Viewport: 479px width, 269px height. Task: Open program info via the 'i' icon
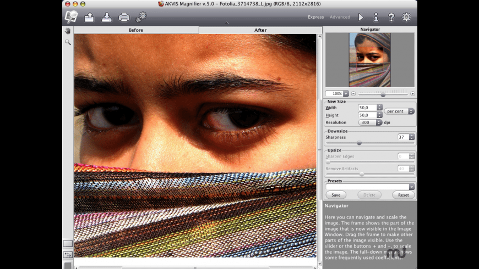(376, 18)
